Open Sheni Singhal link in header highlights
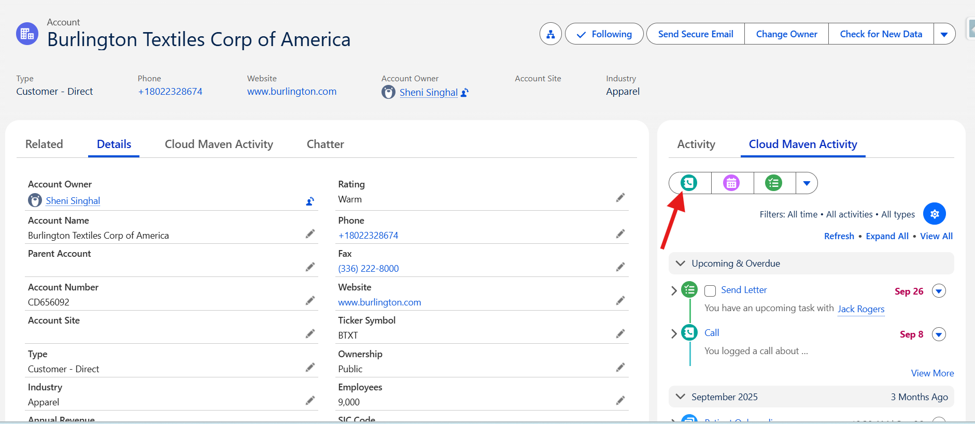The width and height of the screenshot is (975, 424). pyautogui.click(x=428, y=93)
